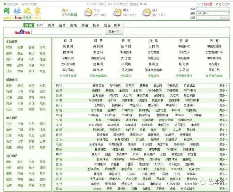The height and width of the screenshot is (192, 233).
Task: Open the 凤凰网 link
Action: pos(68,46)
